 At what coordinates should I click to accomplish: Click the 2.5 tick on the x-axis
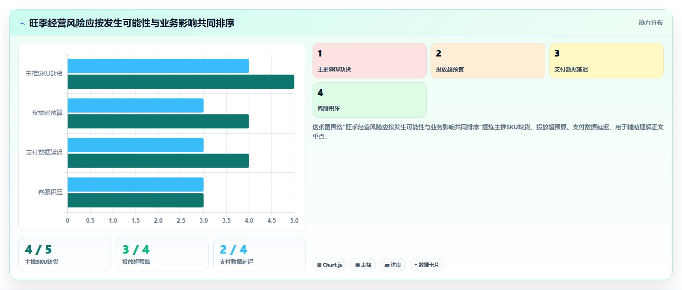181,220
